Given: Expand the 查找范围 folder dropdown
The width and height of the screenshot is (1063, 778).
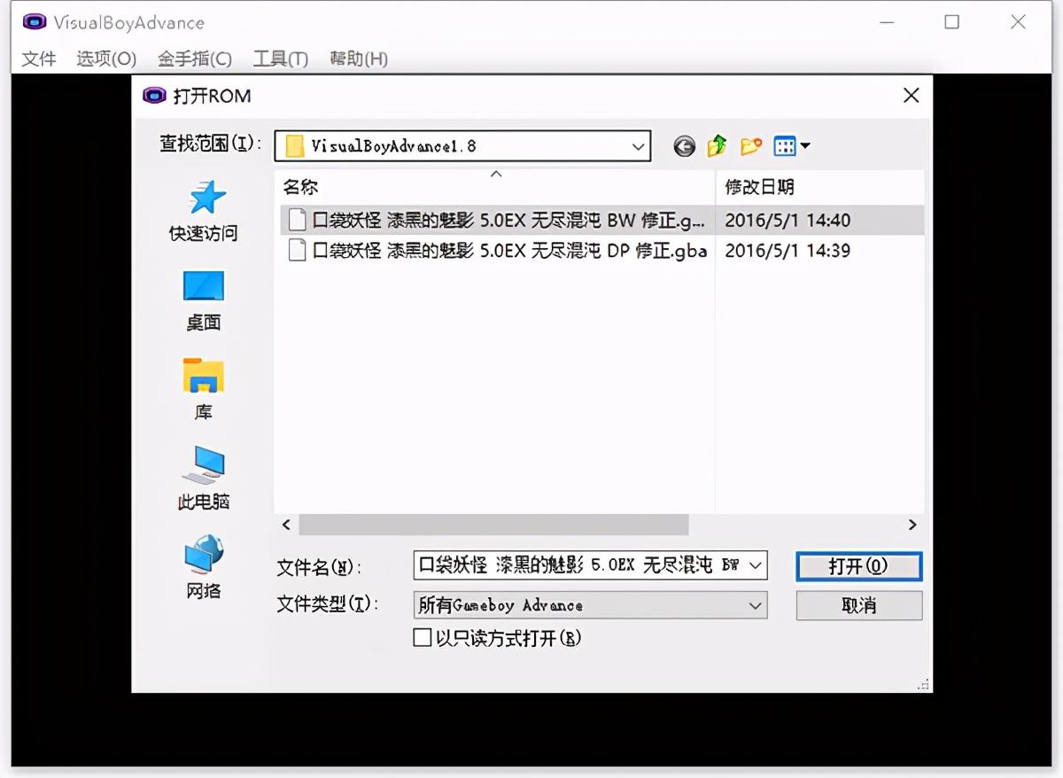Looking at the screenshot, I should click(638, 147).
